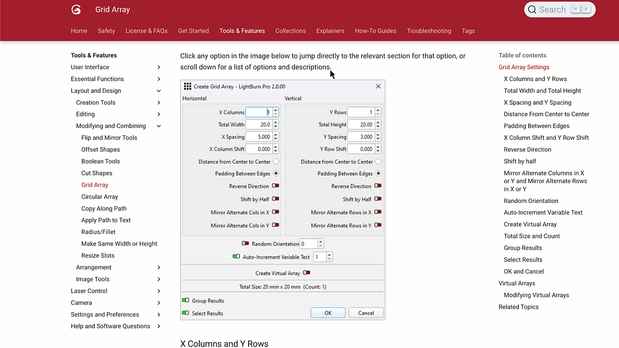619x348 pixels.
Task: Expand the Laser Control sidebar section
Action: pos(159,291)
